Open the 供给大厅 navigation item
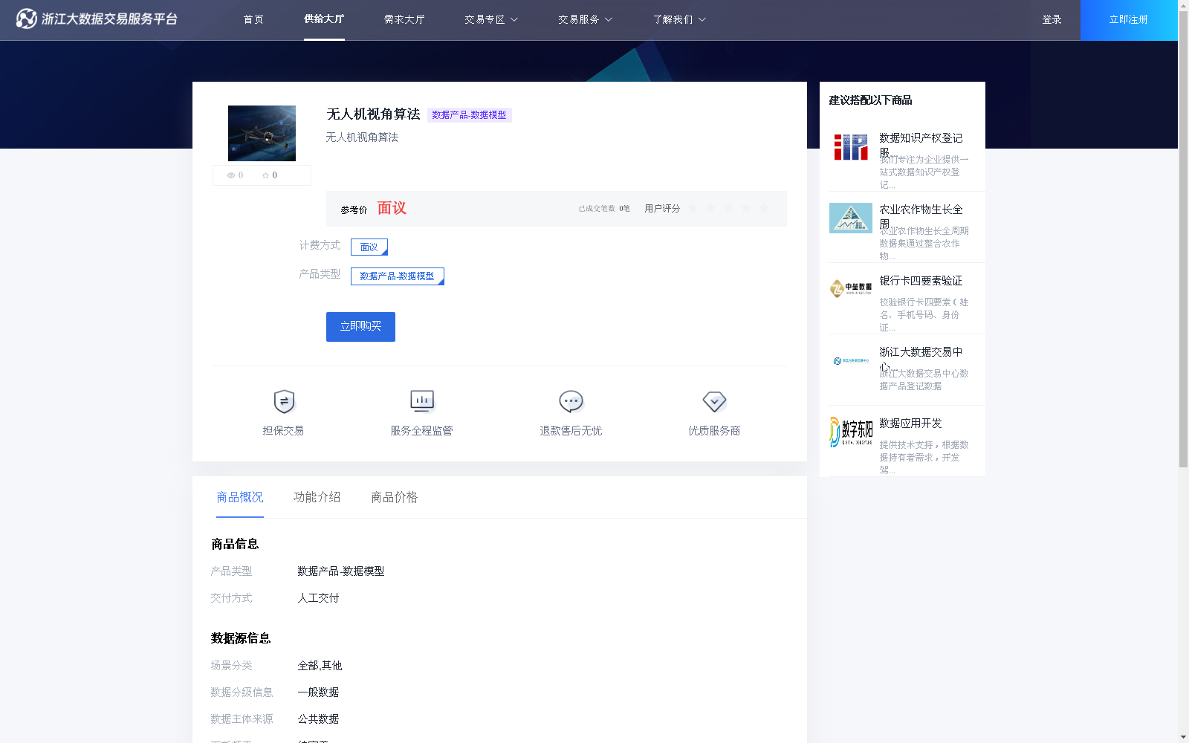This screenshot has width=1189, height=743. [324, 19]
